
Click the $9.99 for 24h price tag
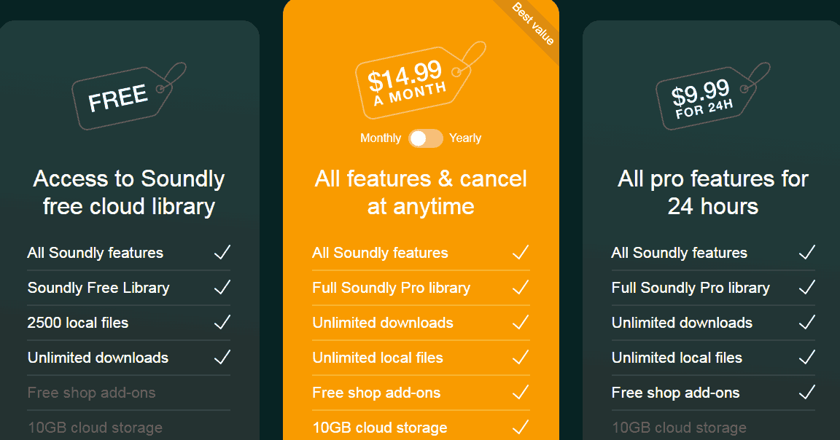click(712, 96)
